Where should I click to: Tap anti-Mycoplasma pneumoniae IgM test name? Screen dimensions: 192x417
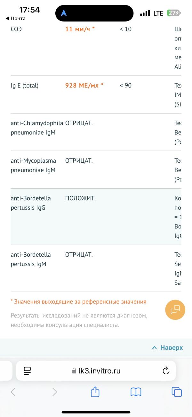[x=33, y=165]
